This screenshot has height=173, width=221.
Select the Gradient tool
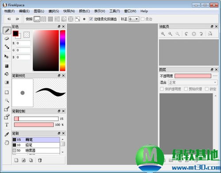(7, 82)
